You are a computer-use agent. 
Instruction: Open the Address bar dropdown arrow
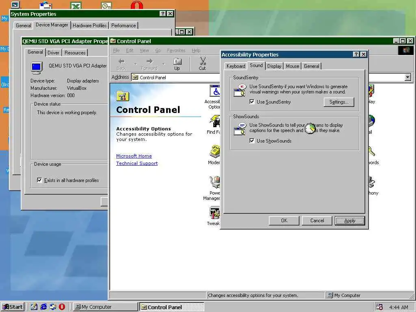(x=408, y=77)
